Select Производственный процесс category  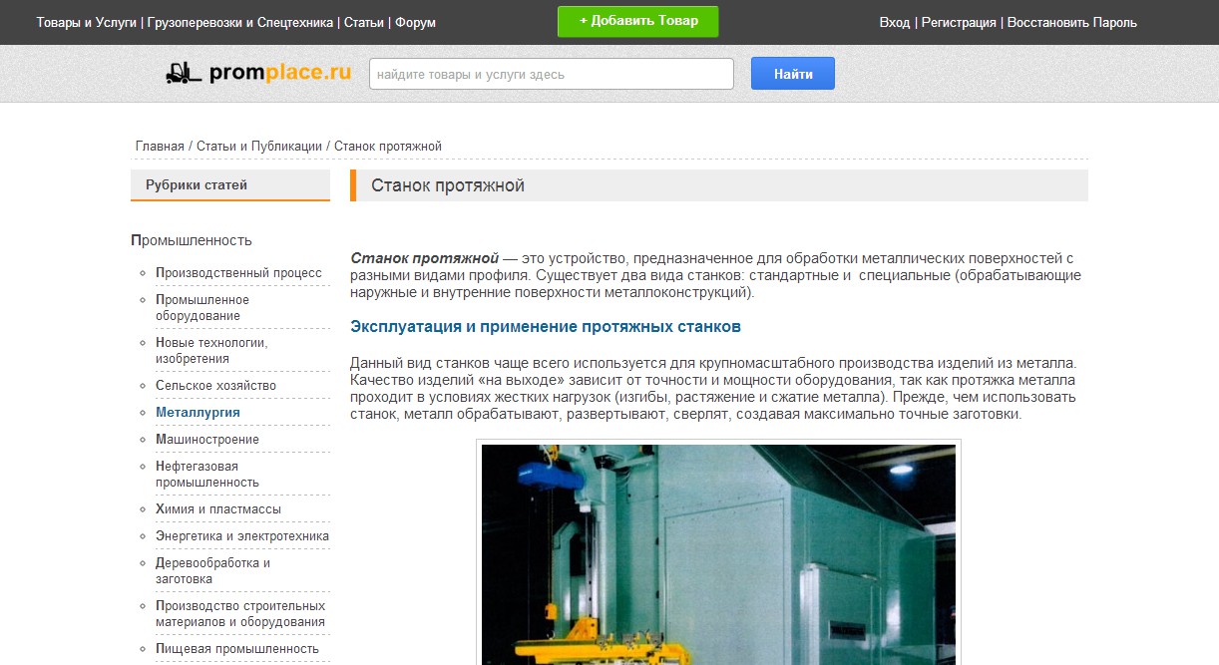coord(238,273)
